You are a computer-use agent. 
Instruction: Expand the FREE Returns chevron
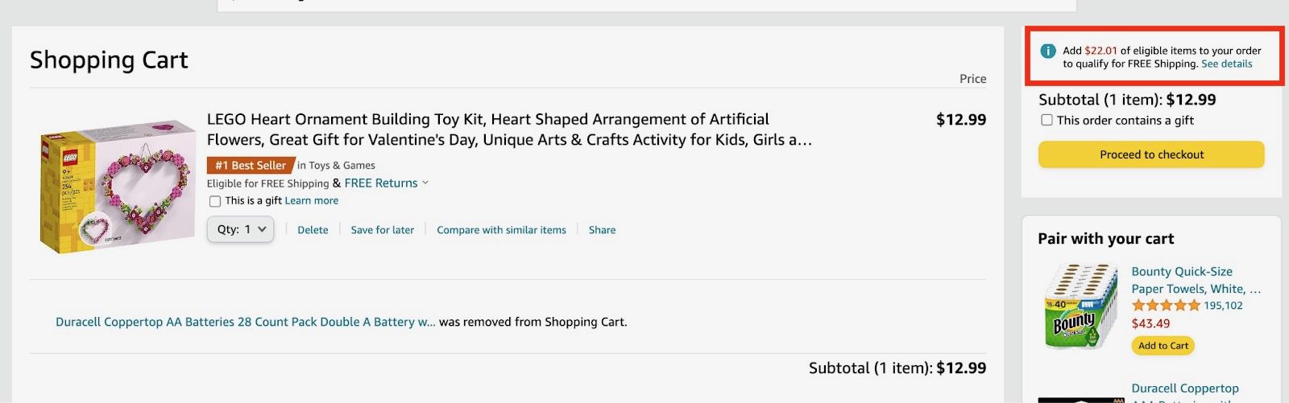425,183
